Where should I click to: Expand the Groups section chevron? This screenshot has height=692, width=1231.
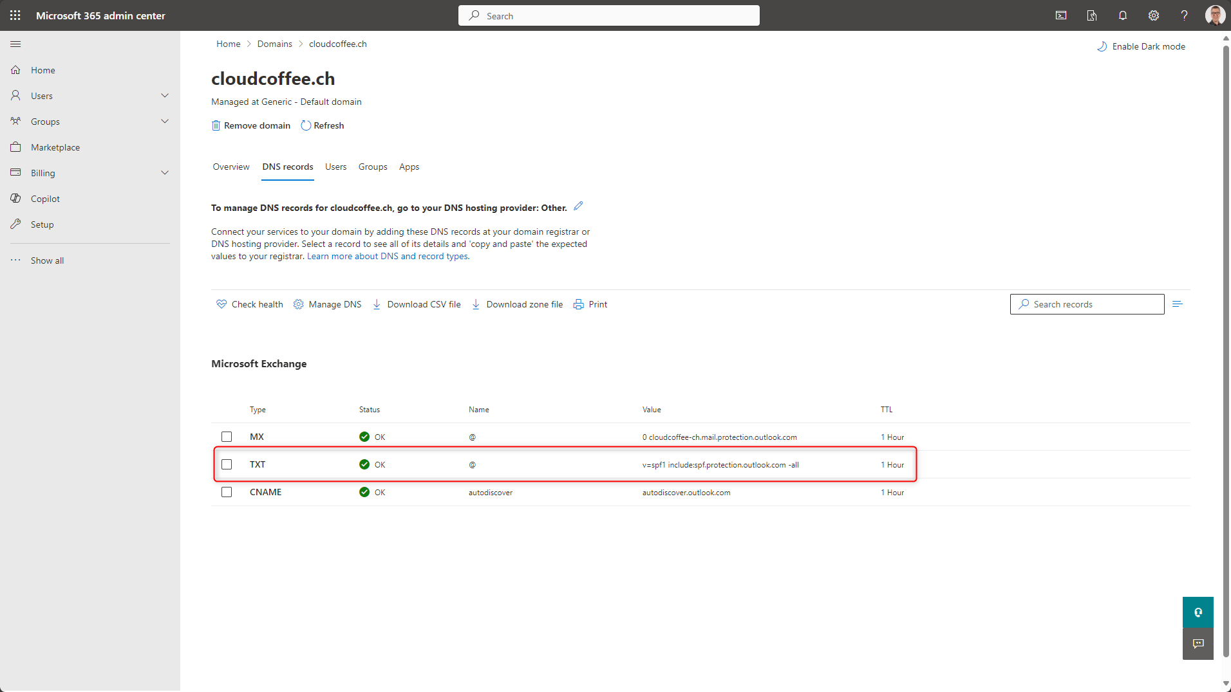pos(164,122)
